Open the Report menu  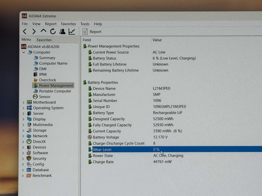pos(51,24)
